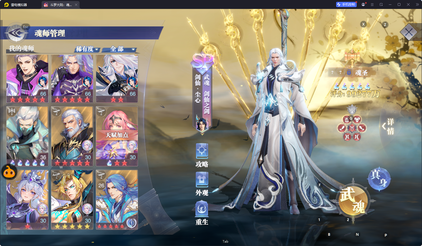Close the 斗罗大陆 emulator tab
This screenshot has height=246, width=422.
point(76,5)
